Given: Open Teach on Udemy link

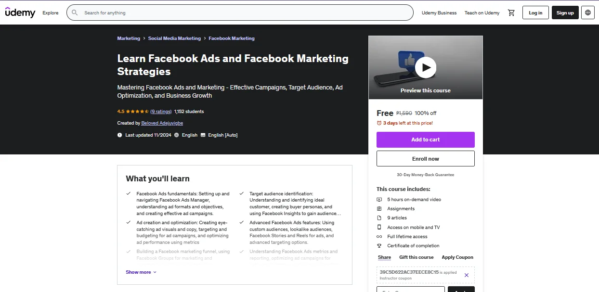Looking at the screenshot, I should [x=482, y=13].
